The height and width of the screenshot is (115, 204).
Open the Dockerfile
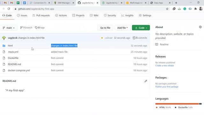coord(13,58)
